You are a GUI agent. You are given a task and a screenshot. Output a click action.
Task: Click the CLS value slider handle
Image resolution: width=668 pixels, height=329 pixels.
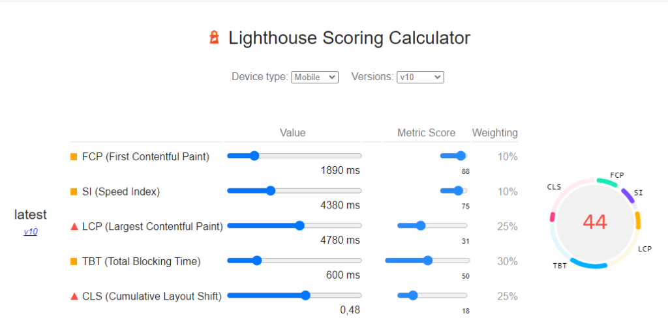click(305, 295)
